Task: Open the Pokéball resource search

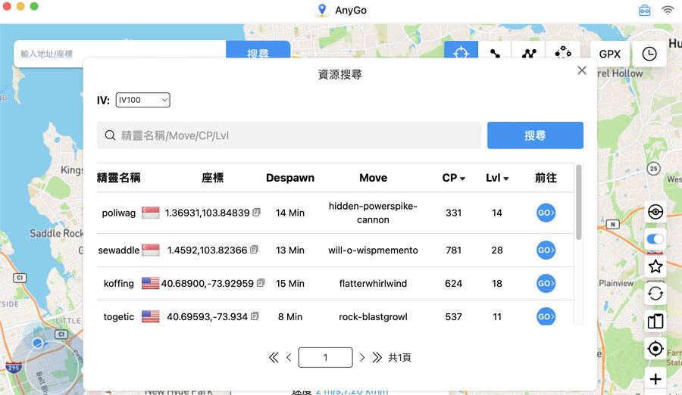Action: point(655,212)
